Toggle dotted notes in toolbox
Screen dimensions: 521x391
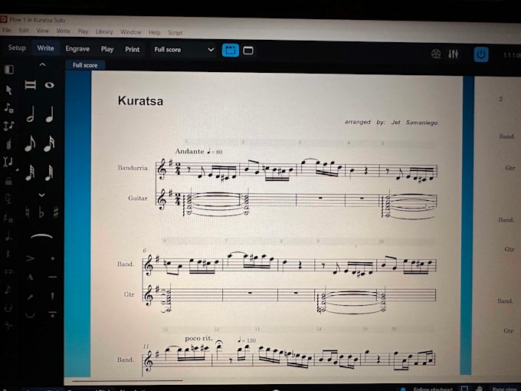[8, 236]
